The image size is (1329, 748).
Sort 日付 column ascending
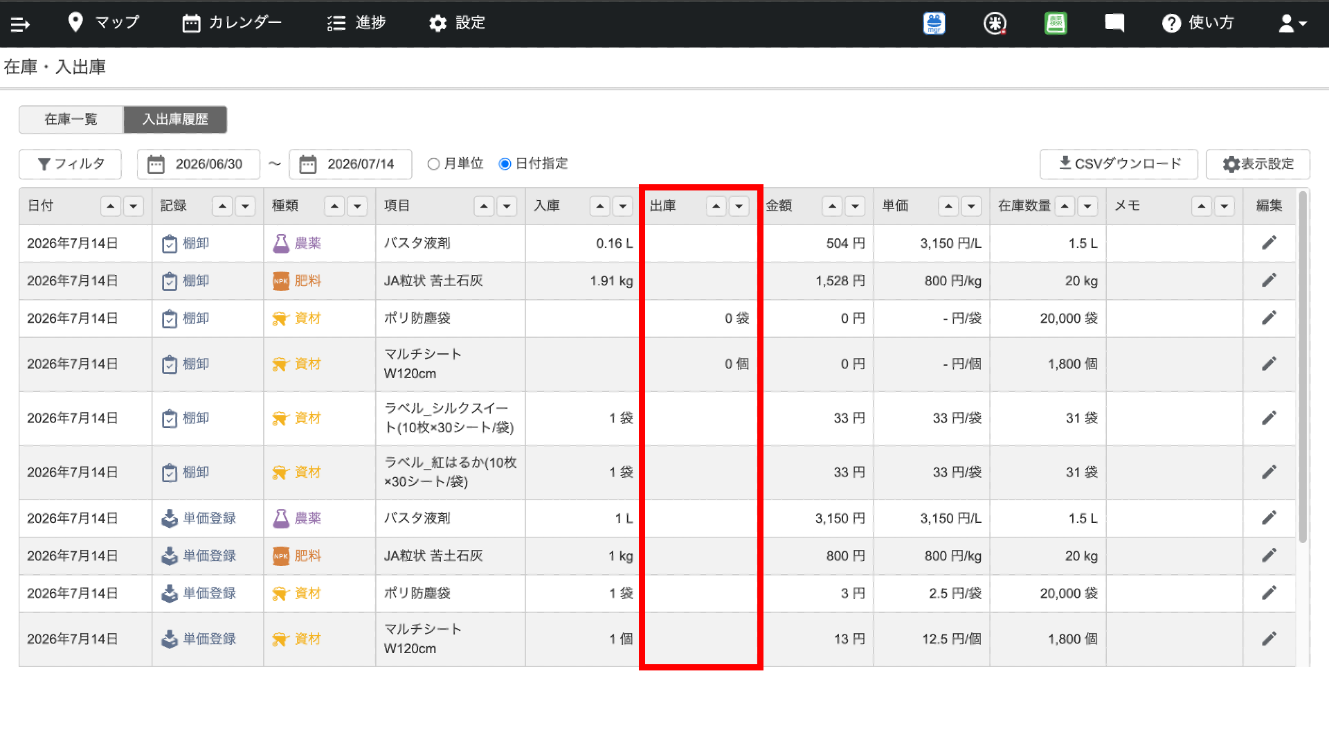coord(111,206)
